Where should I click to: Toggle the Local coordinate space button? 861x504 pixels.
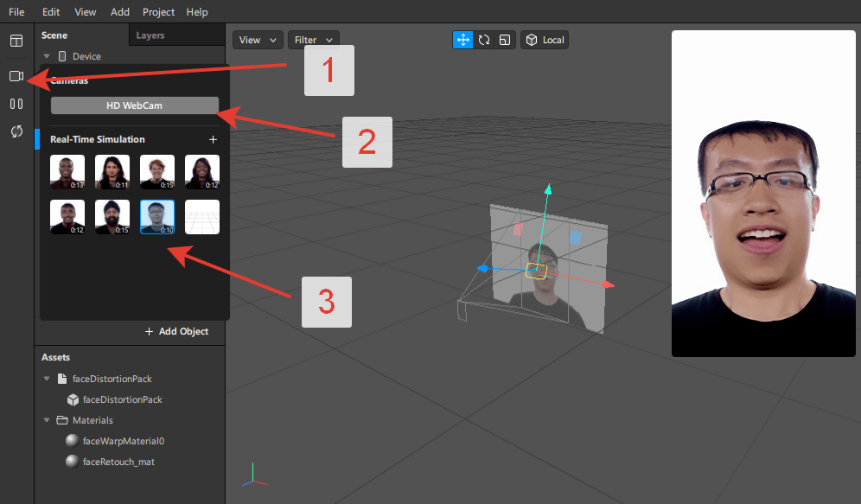[x=545, y=40]
